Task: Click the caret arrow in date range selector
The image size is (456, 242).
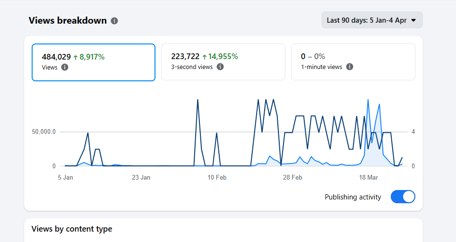Action: tap(413, 20)
